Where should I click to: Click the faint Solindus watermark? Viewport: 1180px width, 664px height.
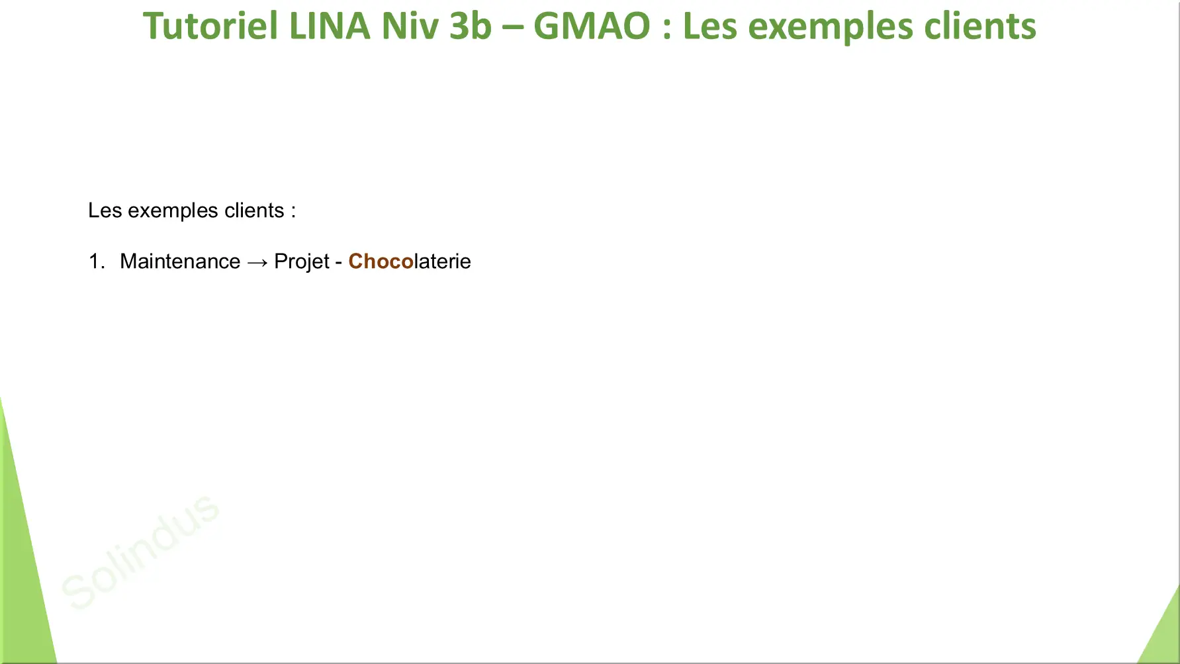tap(140, 551)
